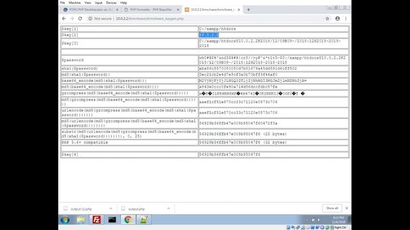
Task: Reload the current page
Action: coord(80,19)
